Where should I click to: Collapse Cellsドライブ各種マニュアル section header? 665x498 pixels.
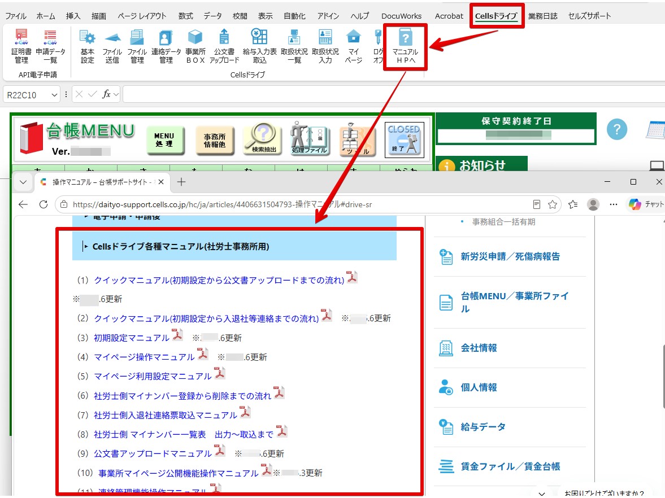(x=234, y=246)
